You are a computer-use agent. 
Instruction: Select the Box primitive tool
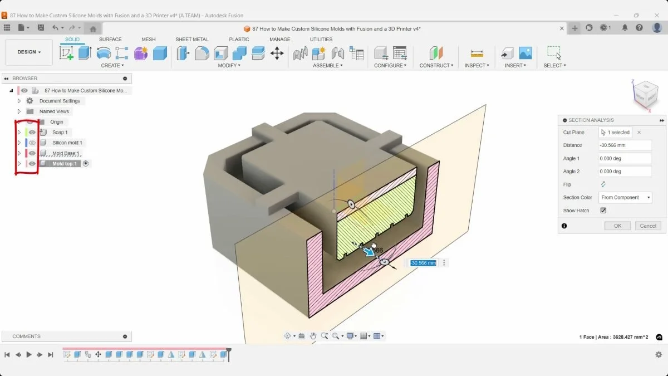pos(160,53)
